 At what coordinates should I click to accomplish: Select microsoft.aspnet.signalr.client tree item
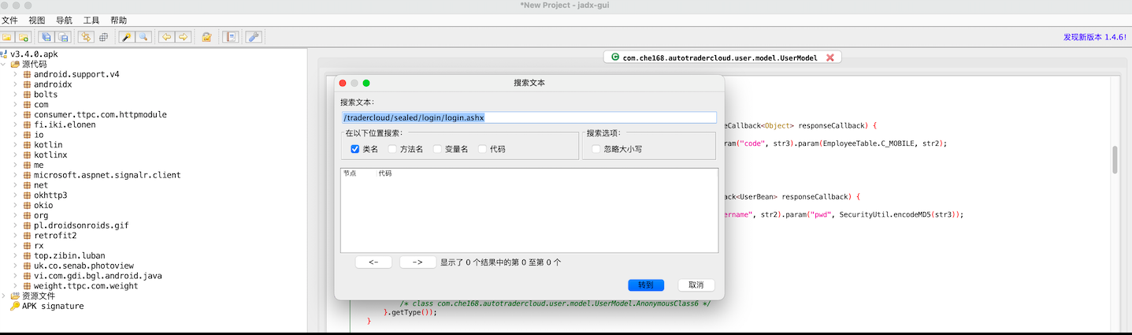tap(107, 175)
